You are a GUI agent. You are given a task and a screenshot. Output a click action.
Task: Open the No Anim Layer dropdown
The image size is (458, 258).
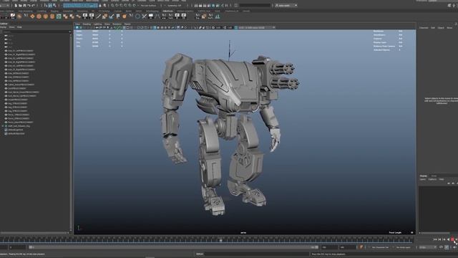click(x=404, y=247)
